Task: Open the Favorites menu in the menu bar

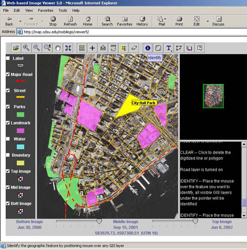Action: click(45, 10)
